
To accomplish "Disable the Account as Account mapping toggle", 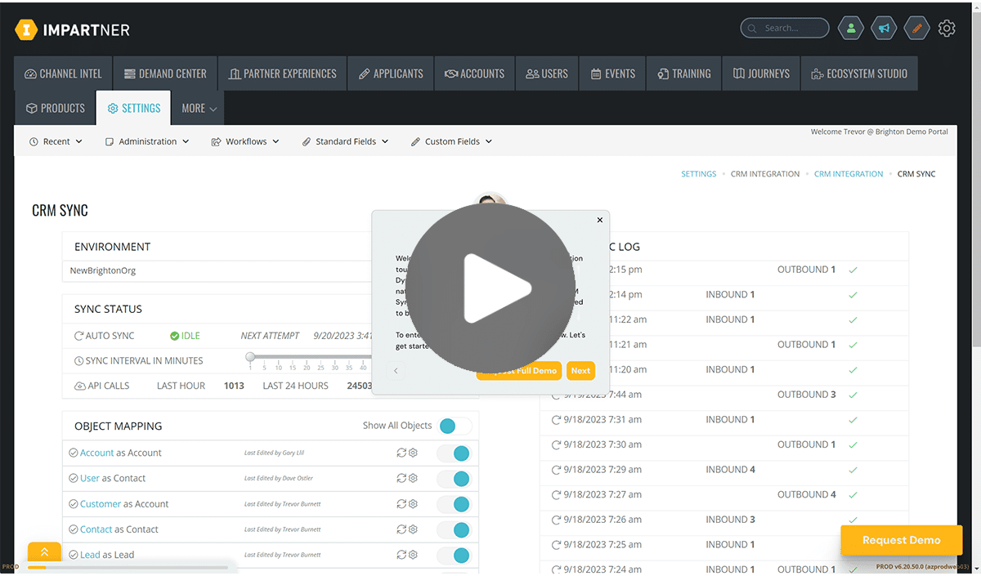I will click(454, 453).
